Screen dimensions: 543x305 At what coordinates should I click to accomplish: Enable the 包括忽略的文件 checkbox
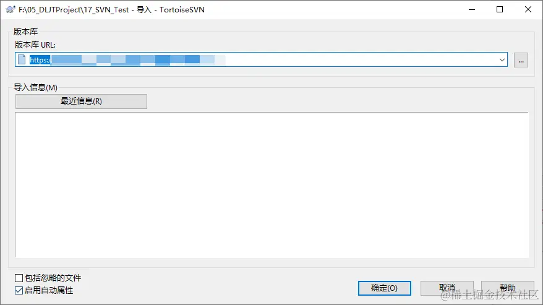point(19,278)
